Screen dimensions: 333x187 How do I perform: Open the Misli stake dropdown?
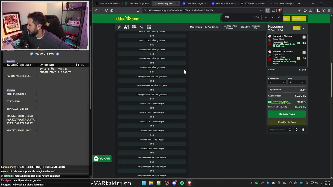297,82
